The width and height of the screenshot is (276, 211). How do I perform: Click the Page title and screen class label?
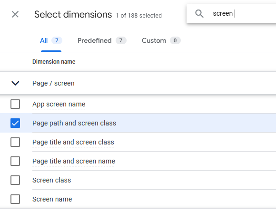(73, 142)
